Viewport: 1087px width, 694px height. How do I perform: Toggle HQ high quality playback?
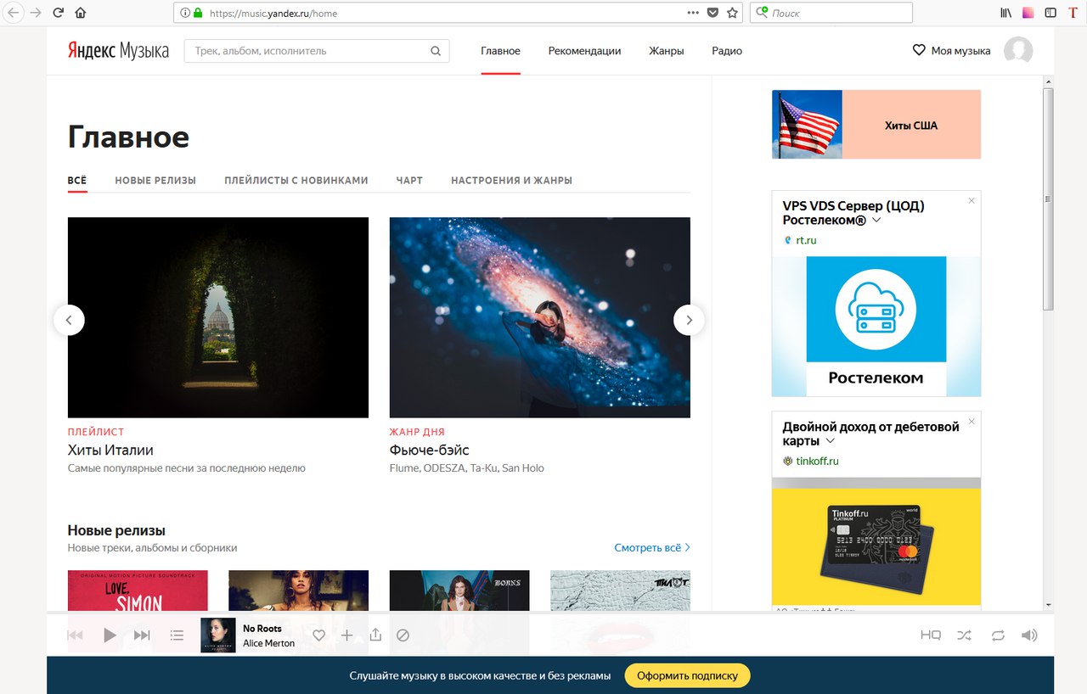click(x=931, y=635)
